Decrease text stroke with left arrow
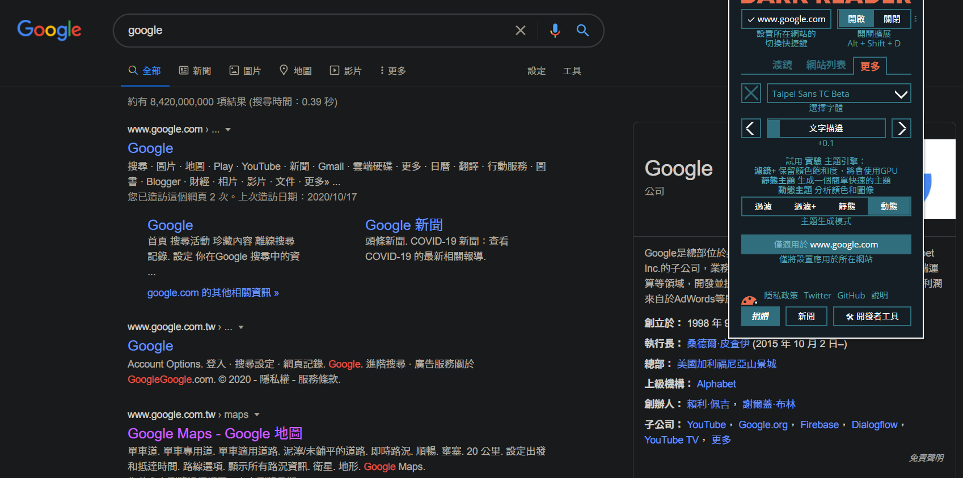 point(751,129)
